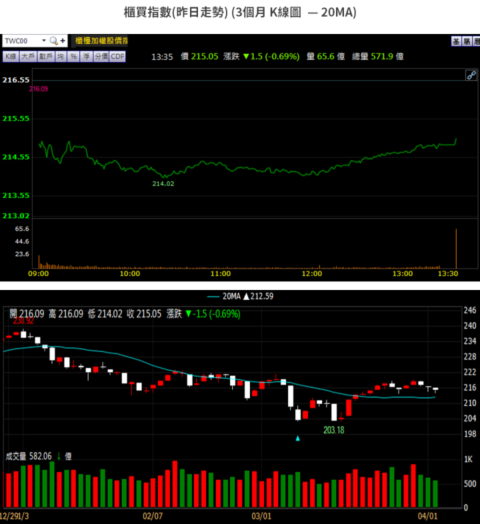Viewport: 480px width, 524px height.
Task: Toggle the 均 moving average button
Action: coord(61,57)
